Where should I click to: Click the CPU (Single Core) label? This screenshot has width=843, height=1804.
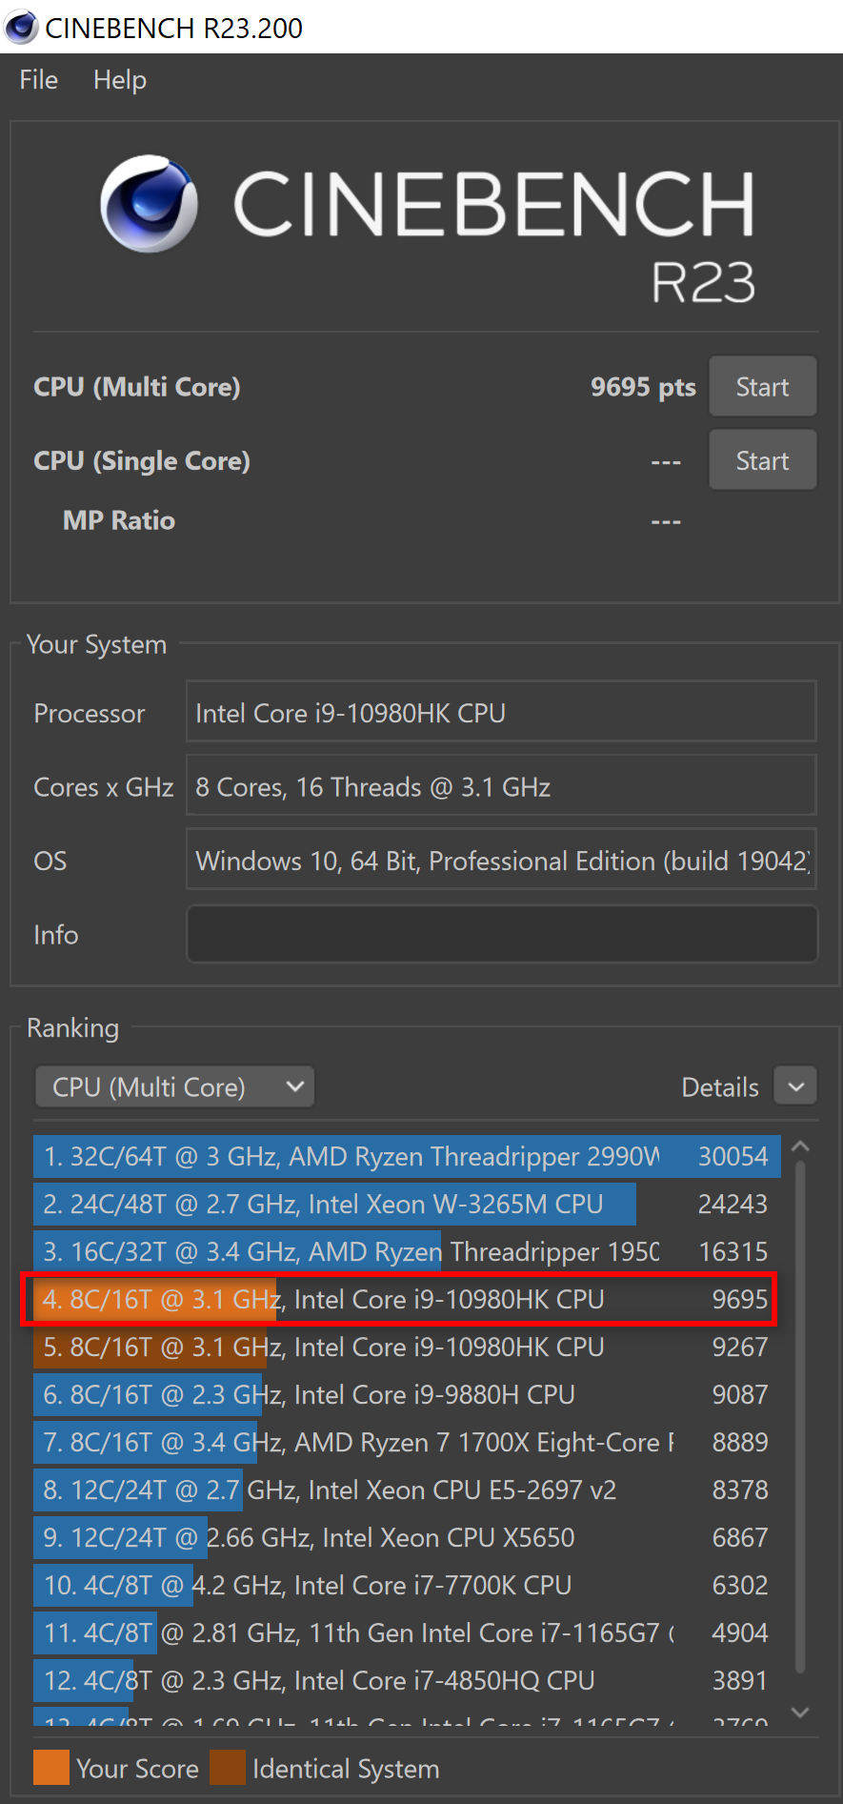tap(142, 461)
